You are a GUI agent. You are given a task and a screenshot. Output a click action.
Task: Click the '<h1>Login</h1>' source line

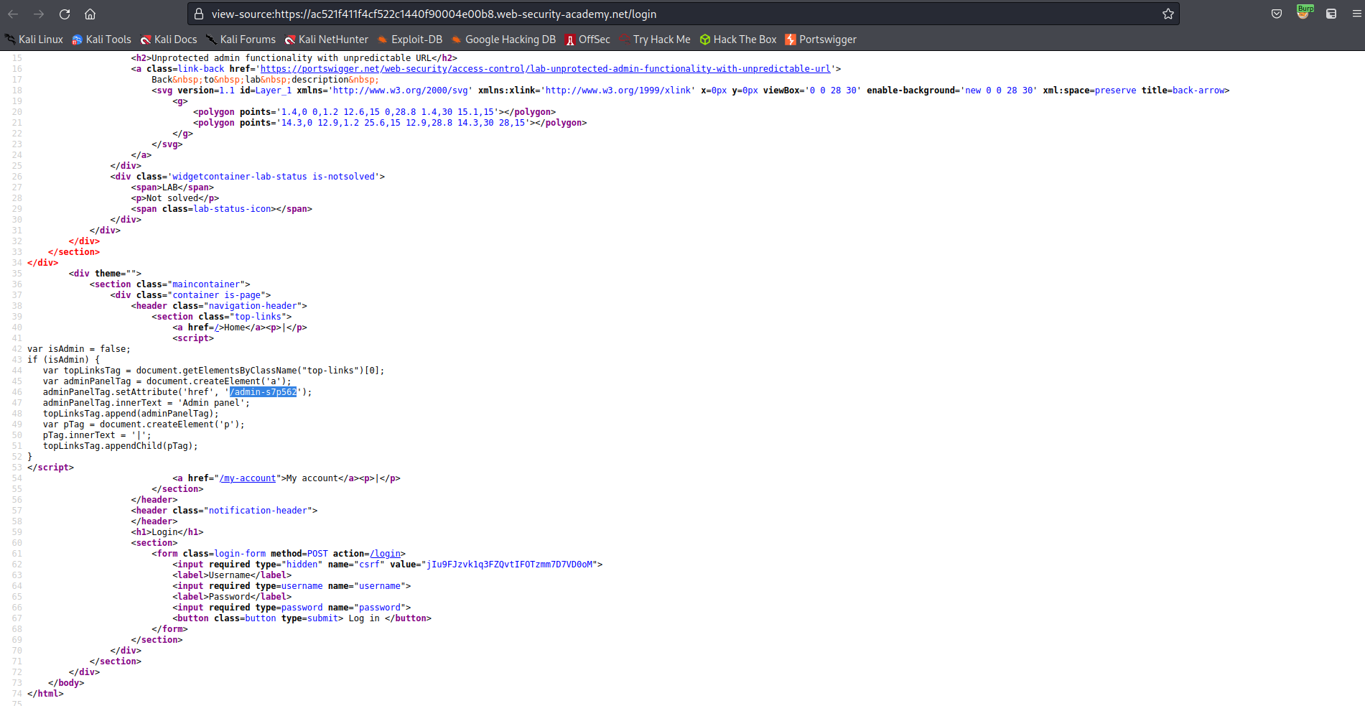click(167, 532)
